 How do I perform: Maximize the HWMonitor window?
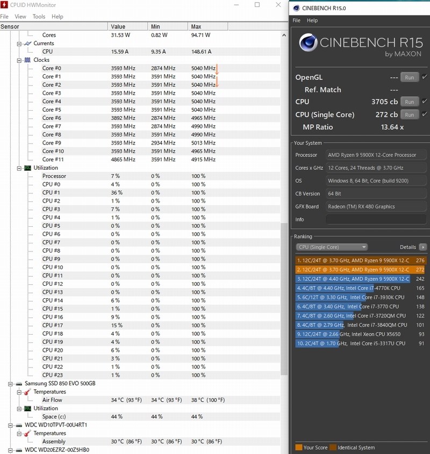257,5
